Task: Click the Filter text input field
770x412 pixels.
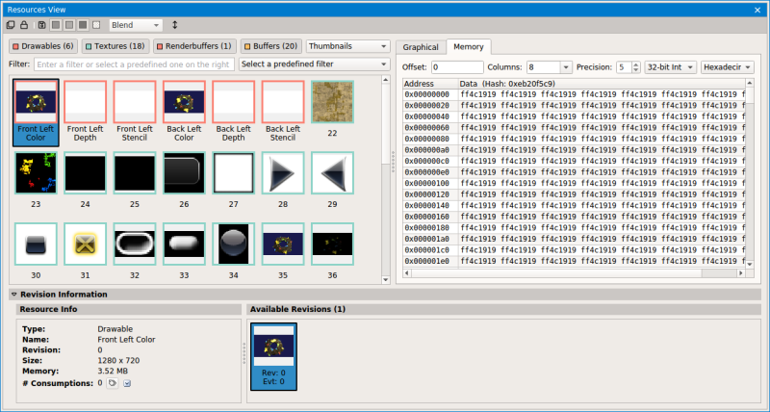Action: pyautogui.click(x=134, y=64)
